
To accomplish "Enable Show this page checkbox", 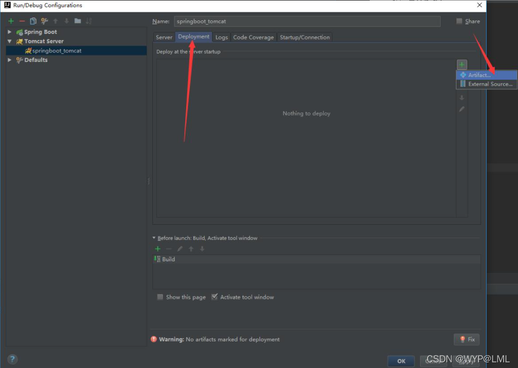I will coord(160,297).
